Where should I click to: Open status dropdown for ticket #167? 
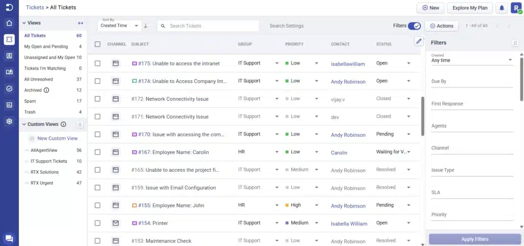[x=408, y=152]
